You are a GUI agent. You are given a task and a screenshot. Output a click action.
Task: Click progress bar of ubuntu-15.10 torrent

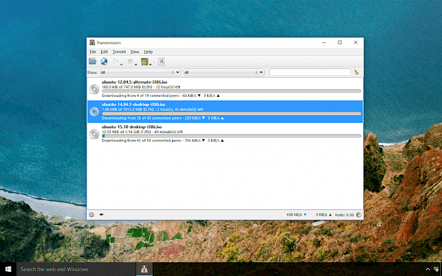click(231, 136)
